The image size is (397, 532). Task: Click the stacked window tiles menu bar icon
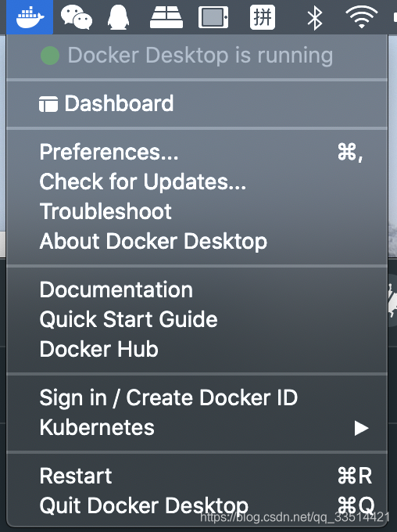tap(166, 17)
